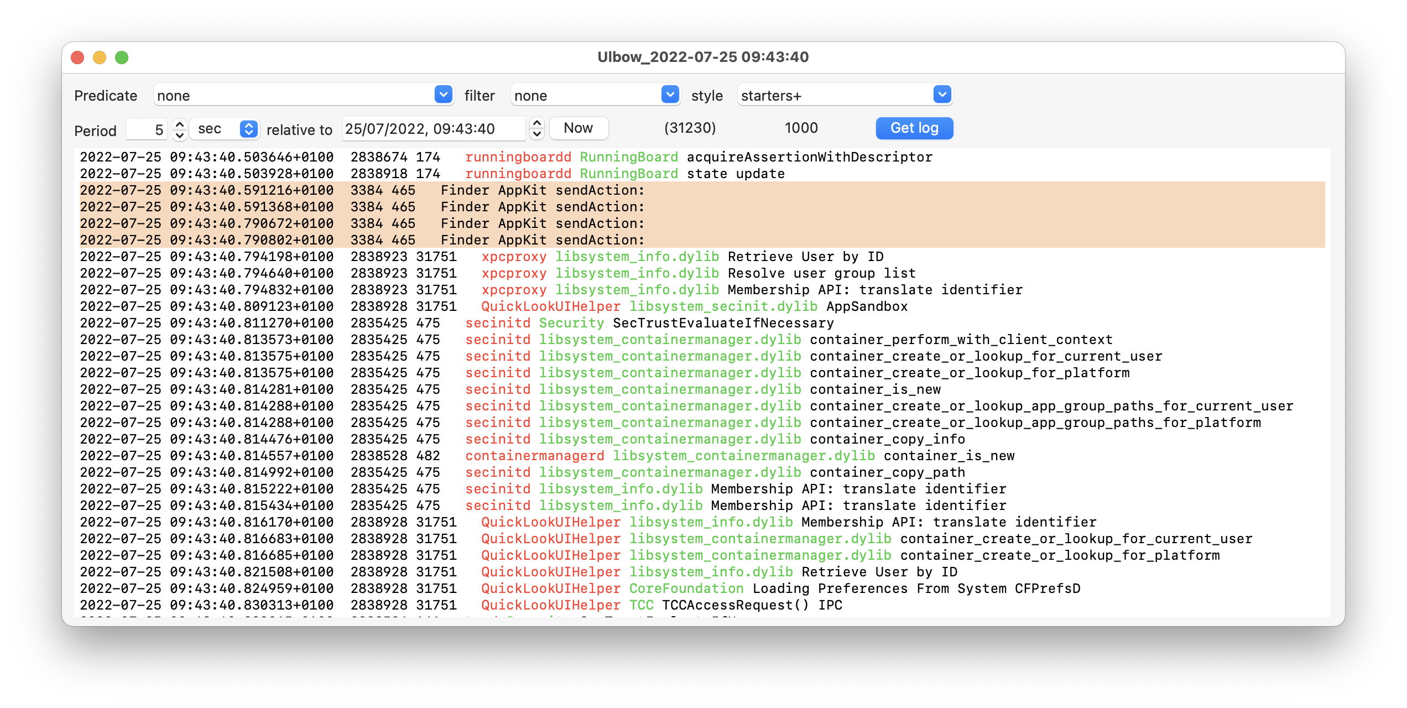The height and width of the screenshot is (708, 1407).
Task: Click date stepper up arrow
Action: [x=536, y=123]
